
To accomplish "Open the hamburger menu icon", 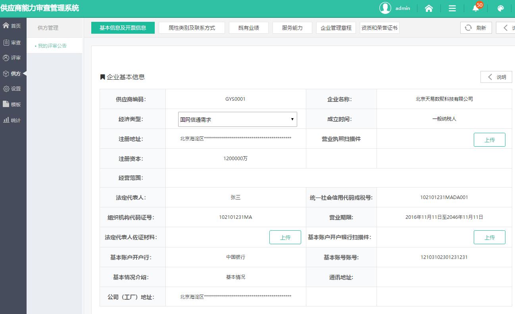I will point(452,8).
